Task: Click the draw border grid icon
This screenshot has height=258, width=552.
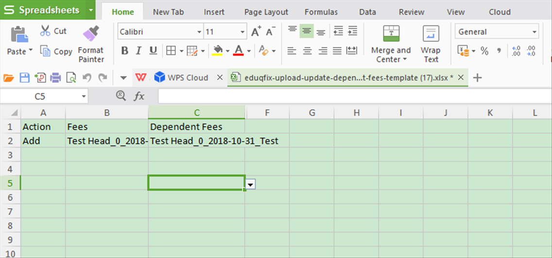Action: pyautogui.click(x=192, y=51)
